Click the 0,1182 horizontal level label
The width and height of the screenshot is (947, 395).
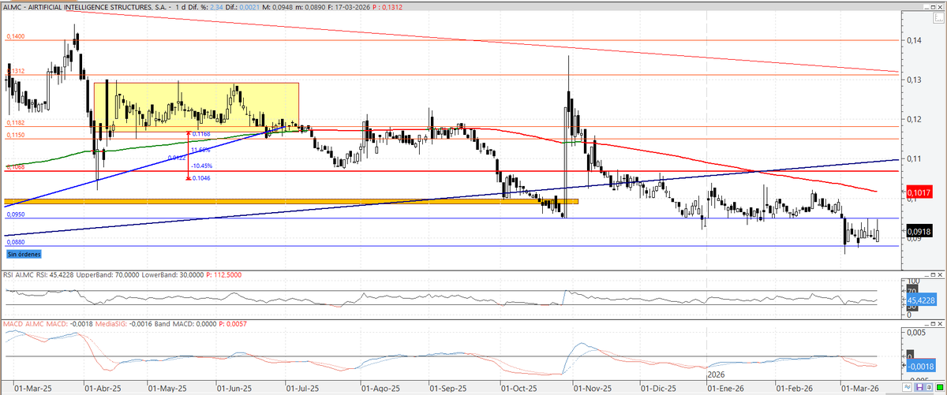(16, 123)
